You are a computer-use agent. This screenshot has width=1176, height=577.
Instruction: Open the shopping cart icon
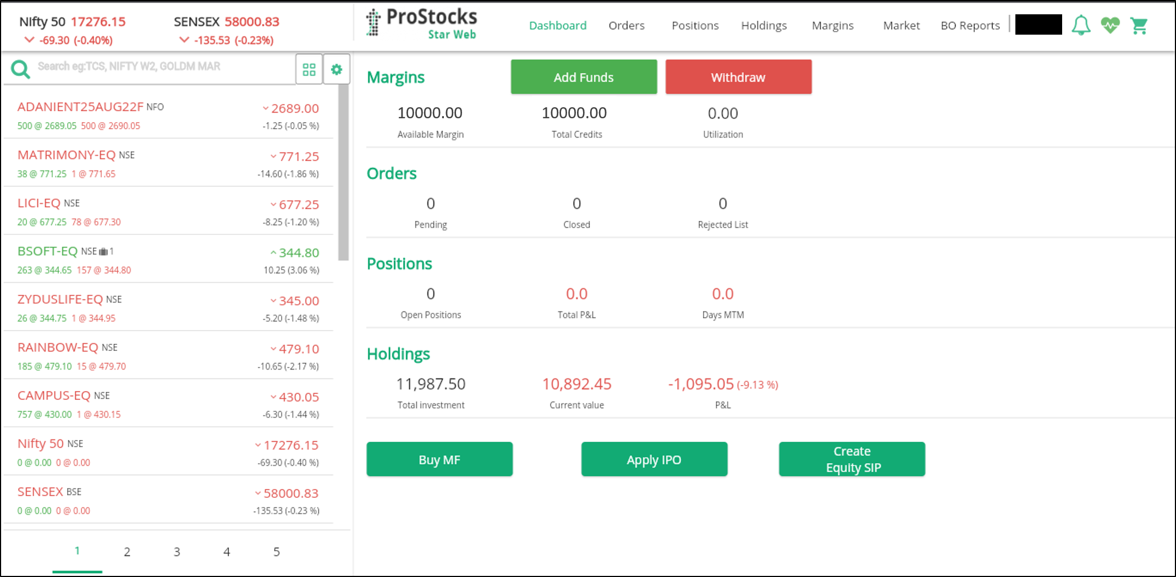pos(1139,25)
